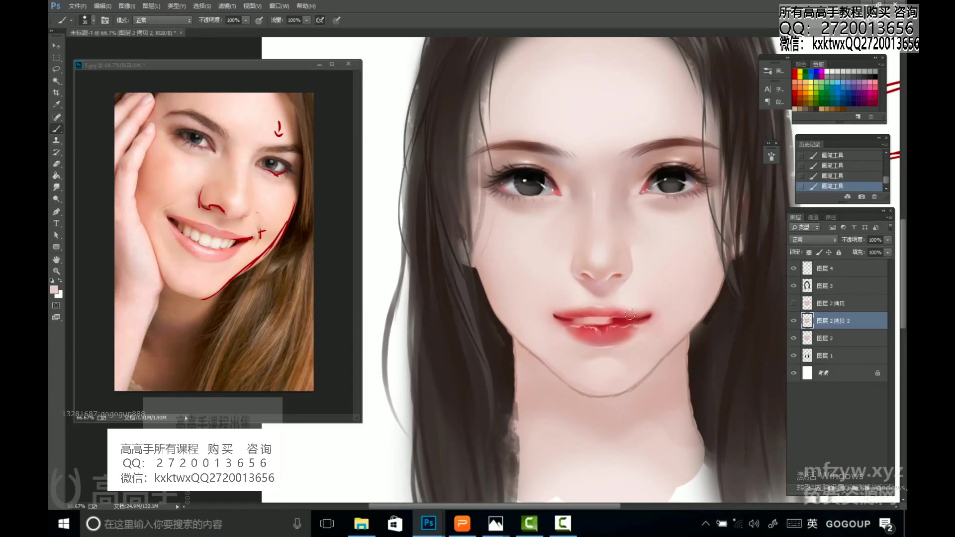Select the Pen tool

pyautogui.click(x=56, y=211)
